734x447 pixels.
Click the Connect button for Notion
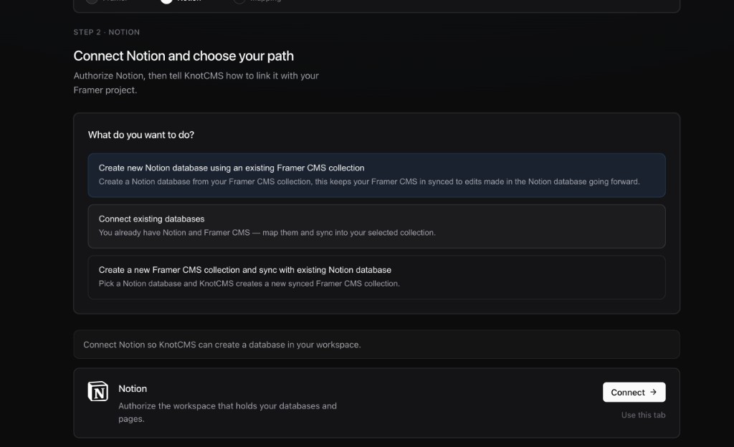click(x=634, y=393)
